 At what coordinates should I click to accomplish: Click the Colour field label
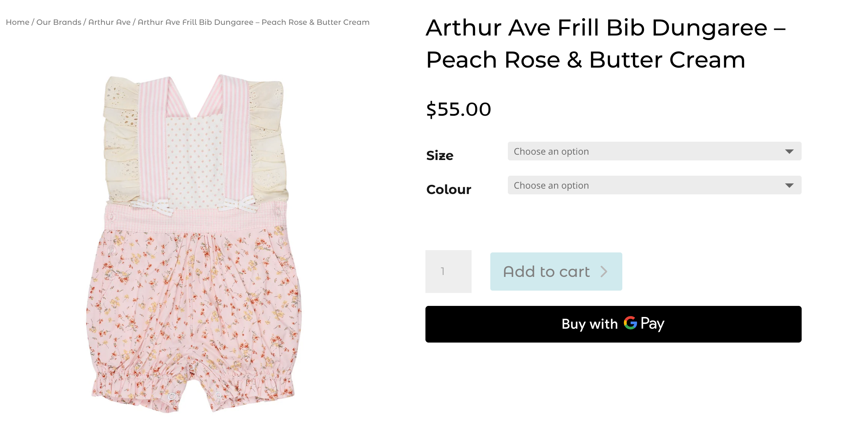click(449, 189)
